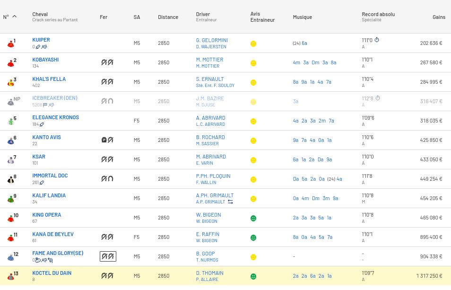Click the blinkers icon under Immortal Doc's name
This screenshot has width=451, height=290.
pyautogui.click(x=42, y=183)
